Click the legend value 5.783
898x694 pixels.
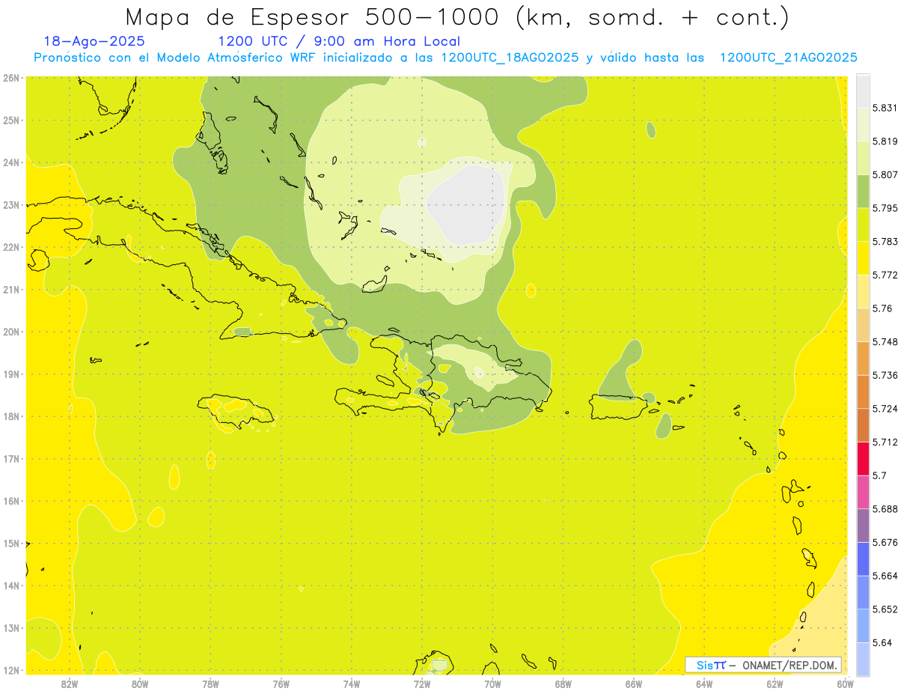click(x=885, y=242)
